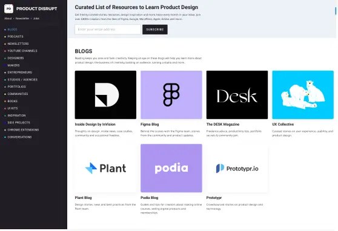Click the BLOGS section heading
338x231 pixels.
click(x=84, y=51)
